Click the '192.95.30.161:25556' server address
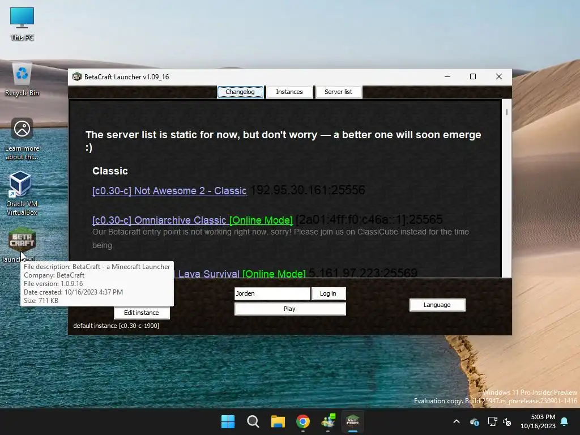The width and height of the screenshot is (580, 435). [x=308, y=190]
